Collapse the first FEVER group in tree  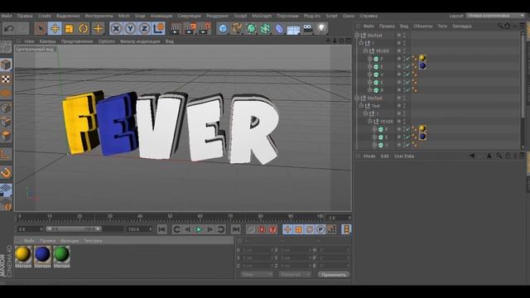tap(366, 51)
